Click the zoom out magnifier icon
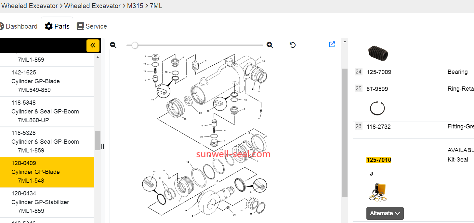 tap(113, 45)
